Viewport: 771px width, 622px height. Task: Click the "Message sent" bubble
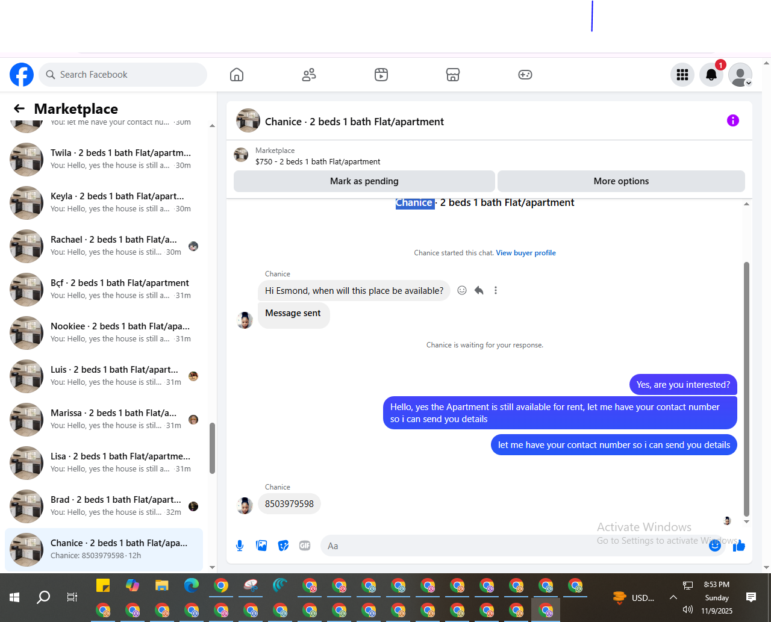293,314
